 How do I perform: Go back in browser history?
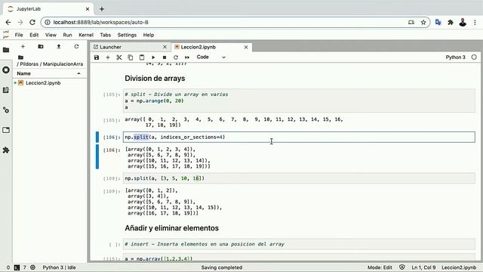point(8,22)
